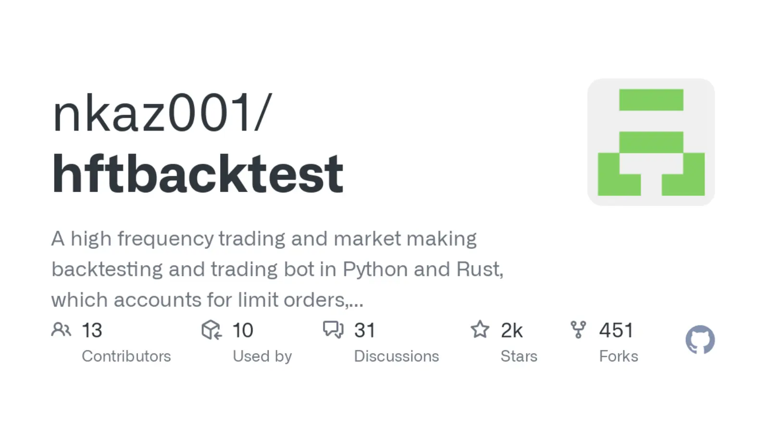Click the Contributors label
The width and height of the screenshot is (769, 432).
pyautogui.click(x=126, y=356)
